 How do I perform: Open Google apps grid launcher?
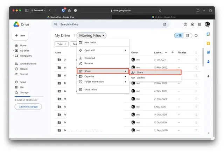point(199,24)
